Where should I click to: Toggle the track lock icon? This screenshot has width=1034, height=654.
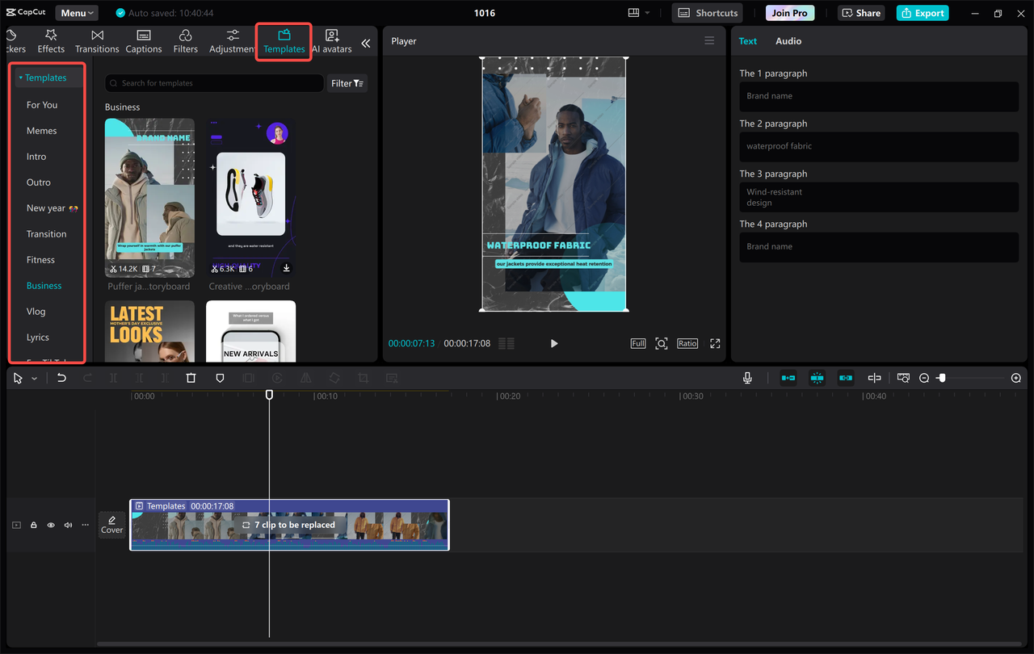point(33,525)
